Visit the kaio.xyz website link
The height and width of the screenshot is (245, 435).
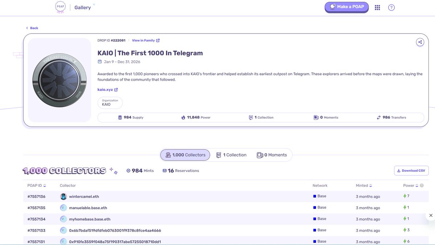108,90
